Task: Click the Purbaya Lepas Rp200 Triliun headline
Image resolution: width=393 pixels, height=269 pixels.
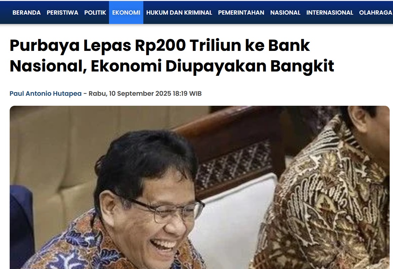Action: pyautogui.click(x=172, y=56)
